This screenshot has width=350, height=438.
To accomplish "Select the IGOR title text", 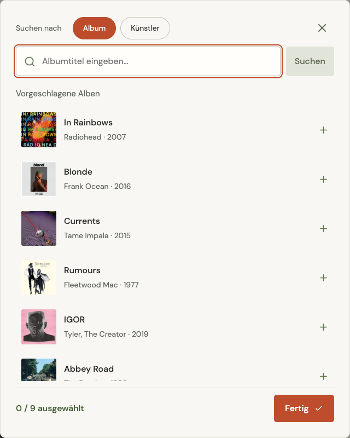I will click(74, 320).
